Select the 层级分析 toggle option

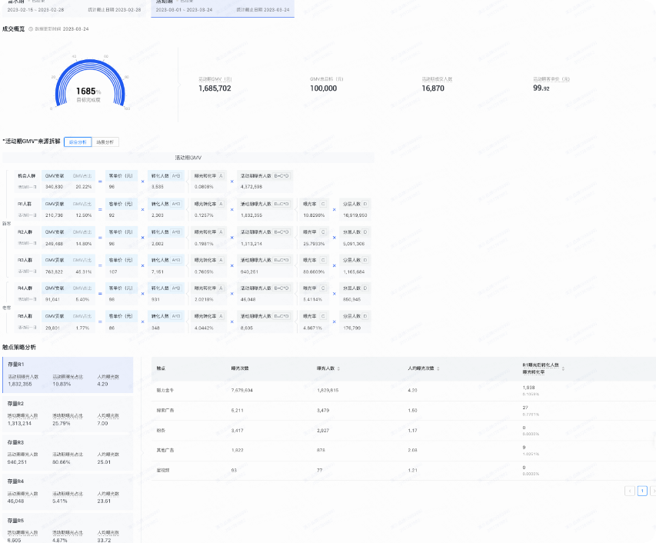click(78, 142)
